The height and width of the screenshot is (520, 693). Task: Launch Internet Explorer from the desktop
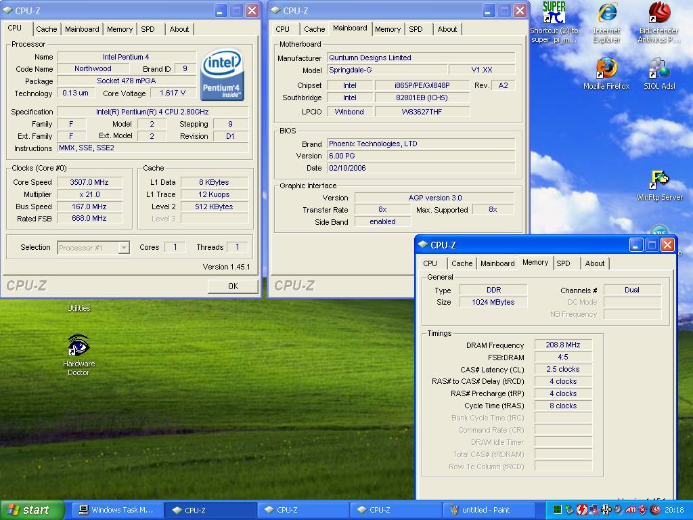[606, 22]
